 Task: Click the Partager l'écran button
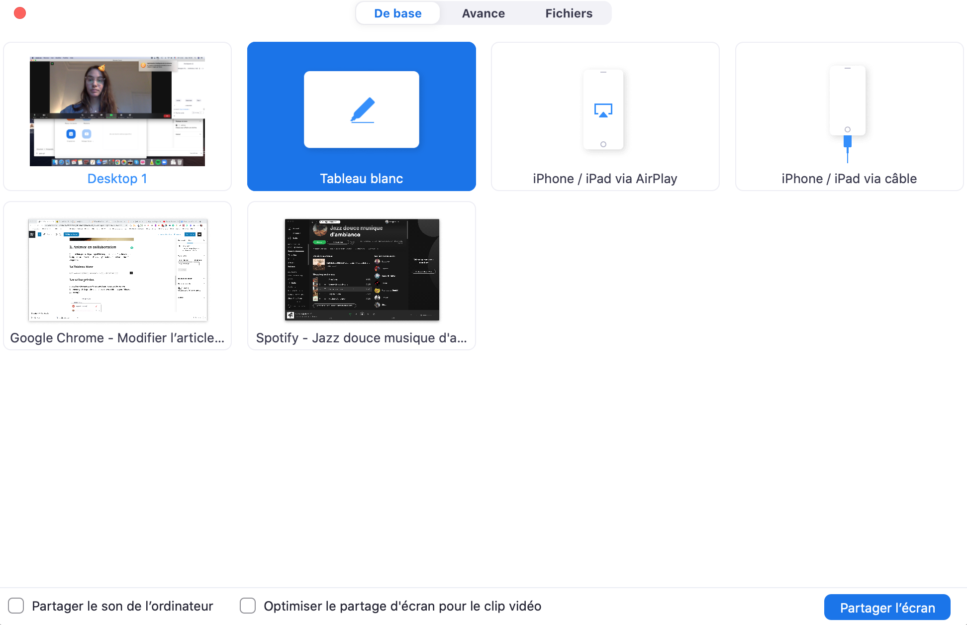[x=887, y=608]
